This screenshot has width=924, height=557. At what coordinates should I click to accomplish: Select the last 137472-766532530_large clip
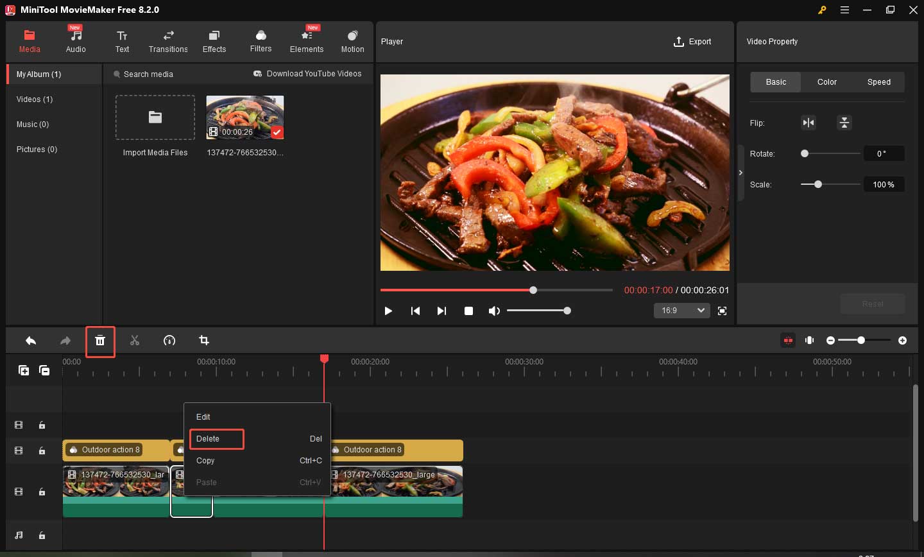coord(394,492)
